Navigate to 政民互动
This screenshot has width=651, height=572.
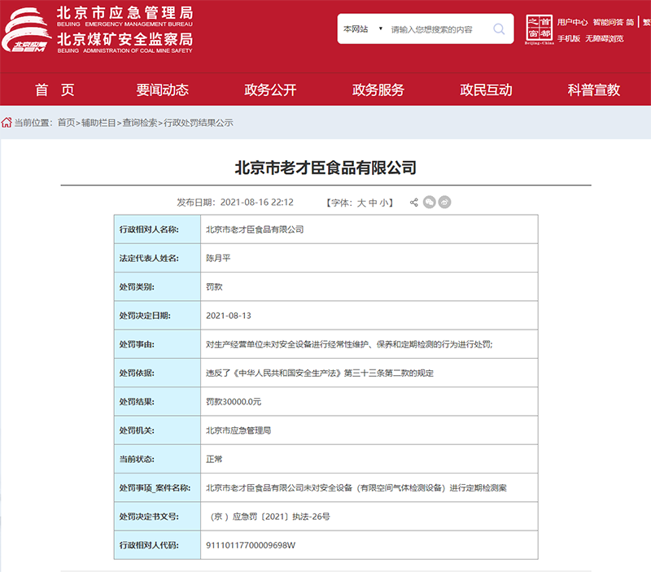[486, 90]
